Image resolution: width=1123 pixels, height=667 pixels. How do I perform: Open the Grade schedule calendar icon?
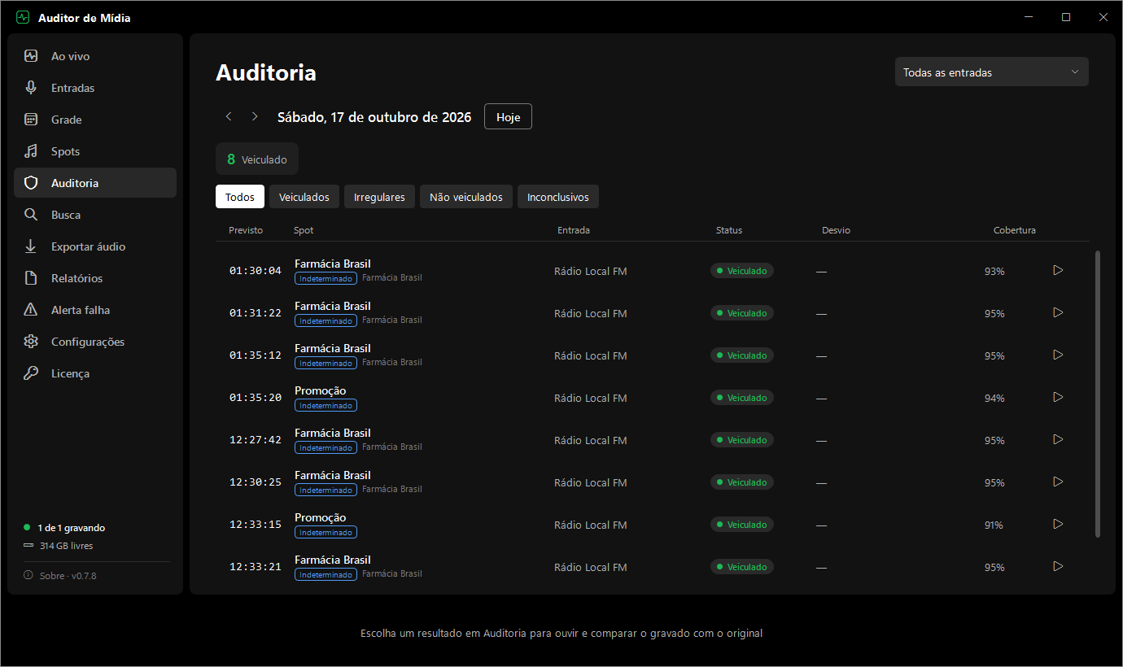[x=31, y=120]
